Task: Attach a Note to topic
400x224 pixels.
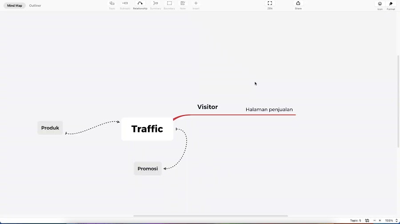Action: 183,5
